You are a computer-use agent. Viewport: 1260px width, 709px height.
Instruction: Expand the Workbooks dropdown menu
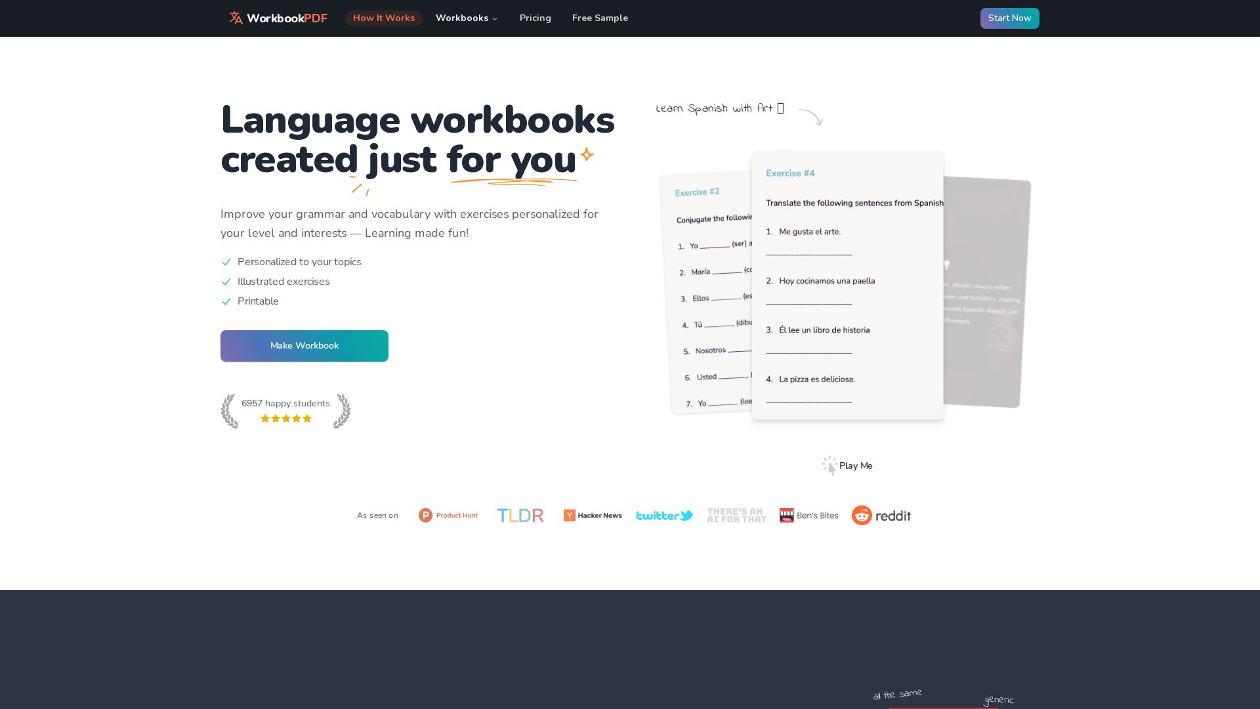[467, 18]
